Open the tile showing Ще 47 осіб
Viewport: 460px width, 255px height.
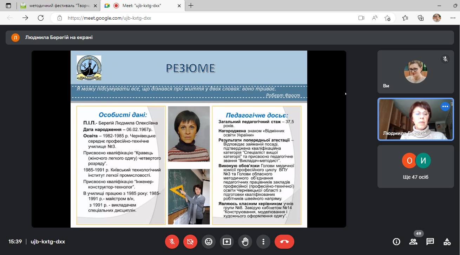click(415, 166)
